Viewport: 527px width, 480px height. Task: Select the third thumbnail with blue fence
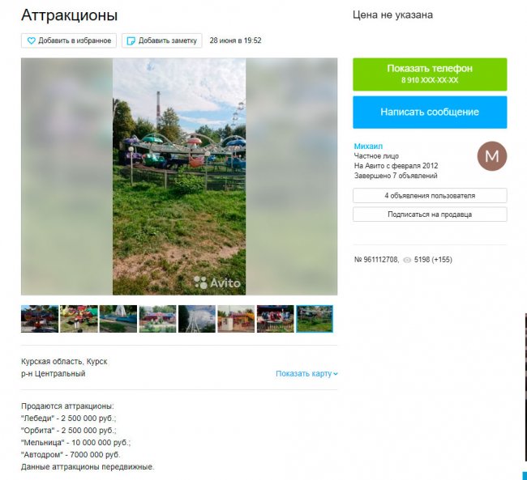pyautogui.click(x=118, y=319)
